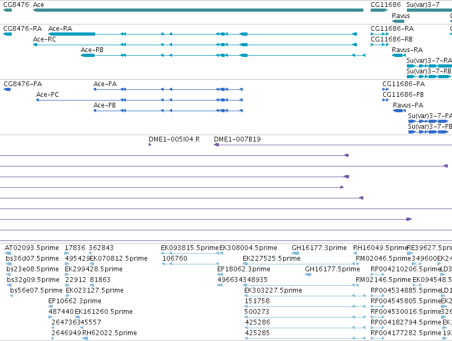
Task: Select the RH16049.5prime EST label
Action: pos(380,248)
